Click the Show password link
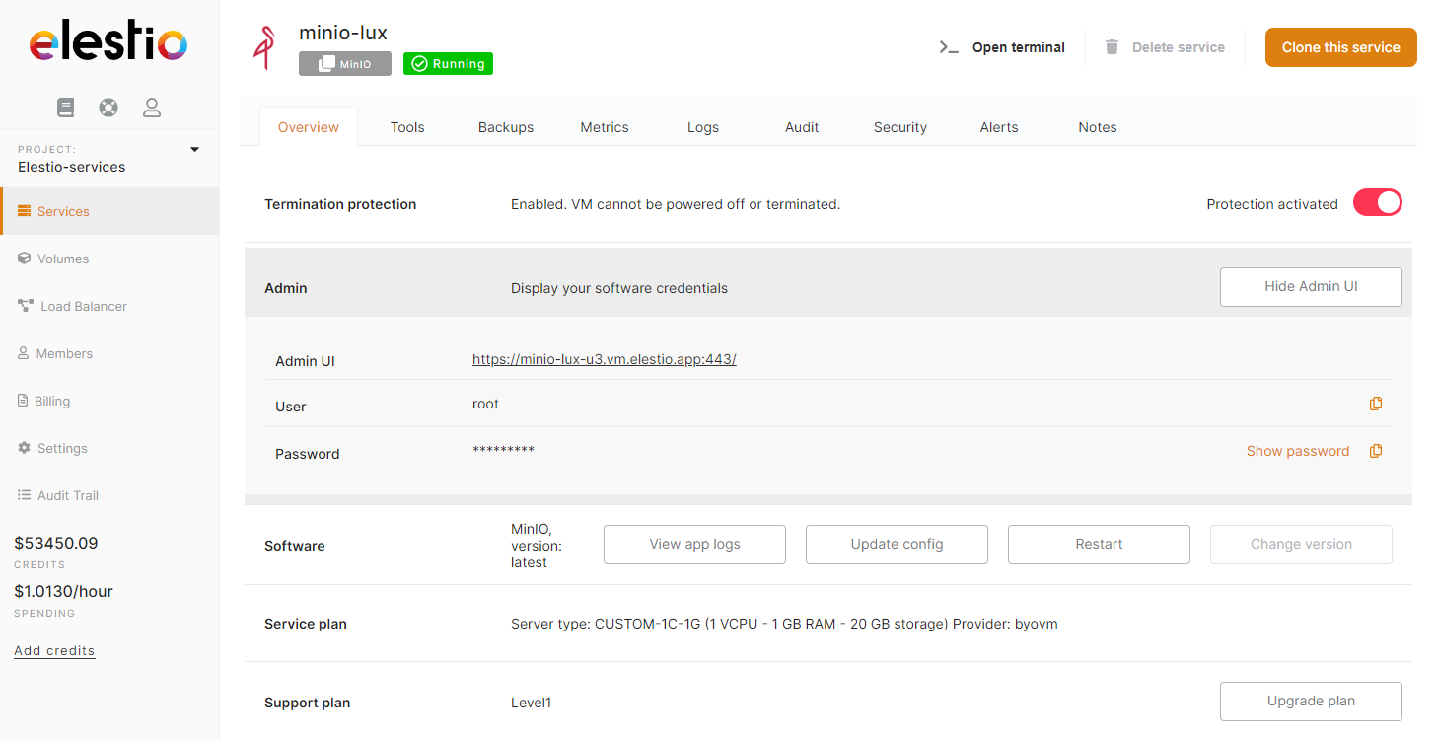Viewport: 1437px width, 741px height. click(1298, 451)
